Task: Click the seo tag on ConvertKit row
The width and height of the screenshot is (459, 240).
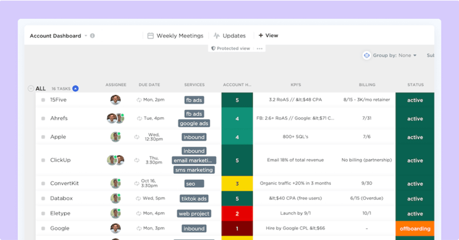Action: (195, 184)
